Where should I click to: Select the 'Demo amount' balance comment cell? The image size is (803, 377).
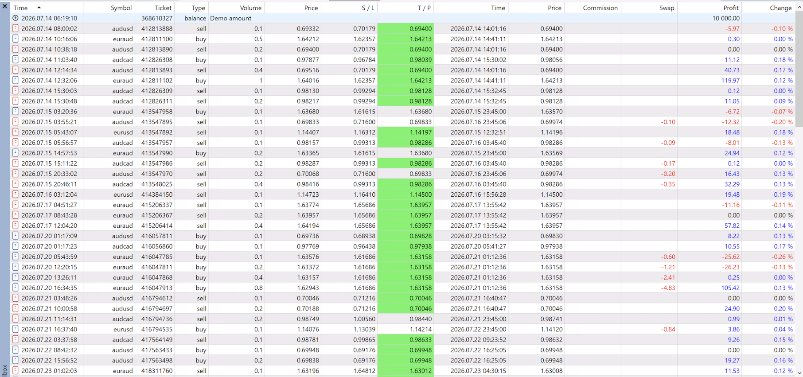click(230, 18)
